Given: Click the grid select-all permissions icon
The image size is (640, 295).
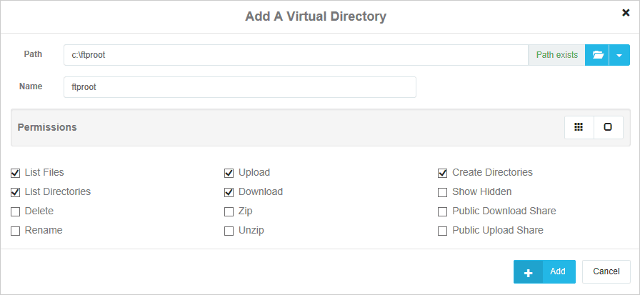Looking at the screenshot, I should (x=579, y=127).
